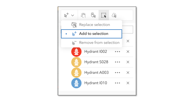Image resolution: width=190 pixels, height=101 pixels.
Task: Click the Remove from selection cursor icon
Action: pyautogui.click(x=74, y=43)
